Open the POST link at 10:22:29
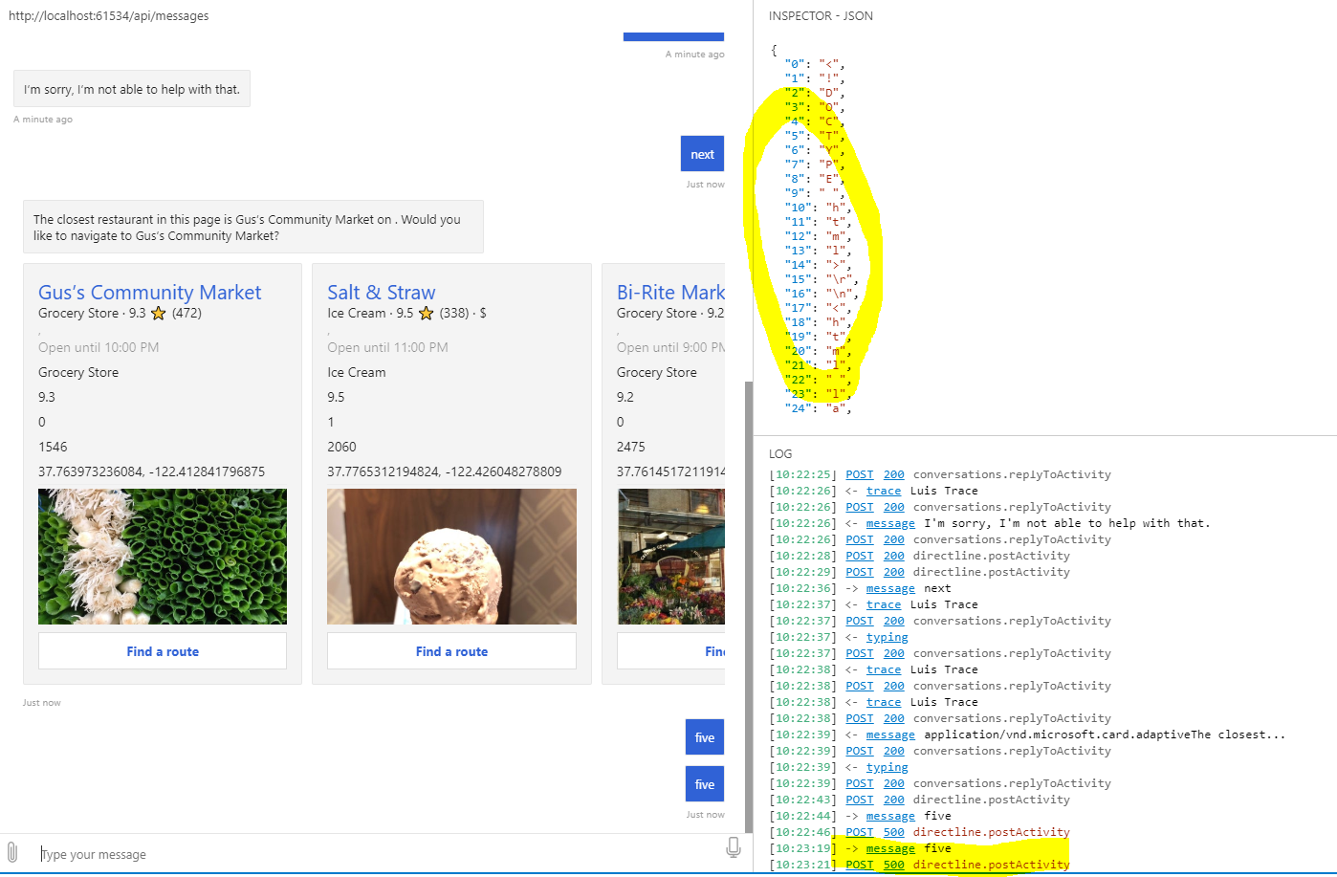Image resolution: width=1337 pixels, height=877 pixels. coord(859,572)
